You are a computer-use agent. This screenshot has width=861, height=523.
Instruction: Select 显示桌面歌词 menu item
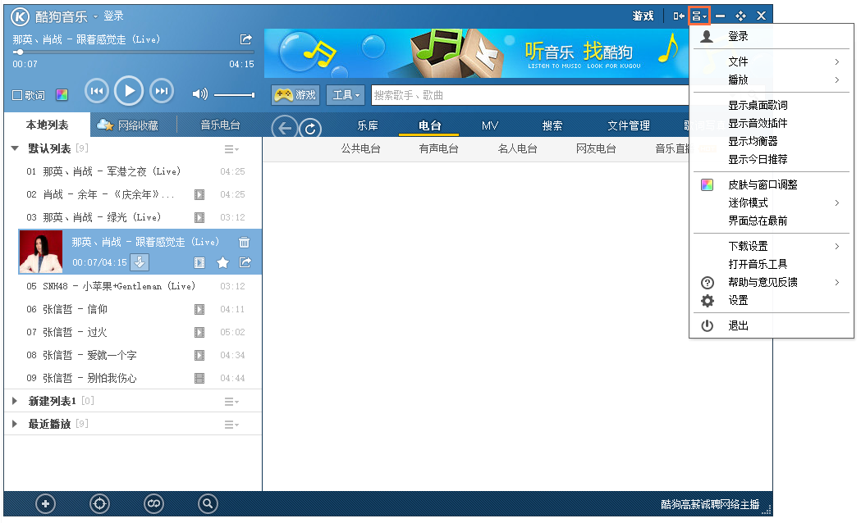tap(772, 105)
